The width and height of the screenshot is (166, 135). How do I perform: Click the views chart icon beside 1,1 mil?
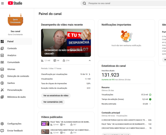tap(42, 61)
